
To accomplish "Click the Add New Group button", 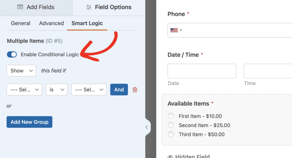I will (29, 122).
